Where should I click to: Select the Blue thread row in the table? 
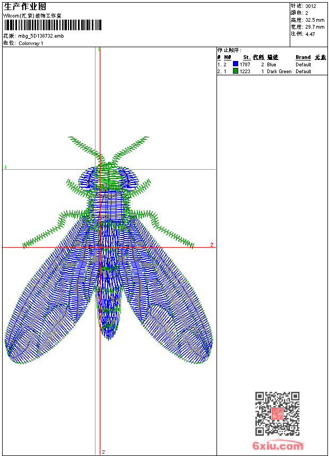coord(271,64)
